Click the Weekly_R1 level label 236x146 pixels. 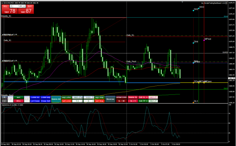6,16
